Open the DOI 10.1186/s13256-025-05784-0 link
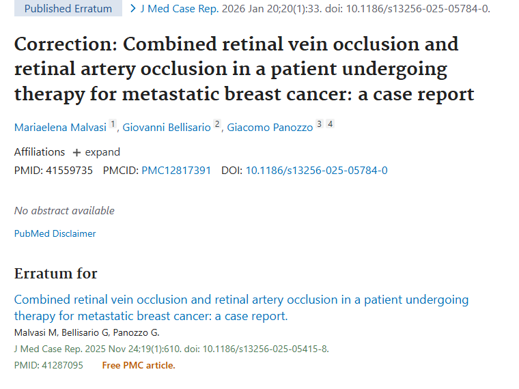This screenshot has height=389, width=519. coord(316,170)
